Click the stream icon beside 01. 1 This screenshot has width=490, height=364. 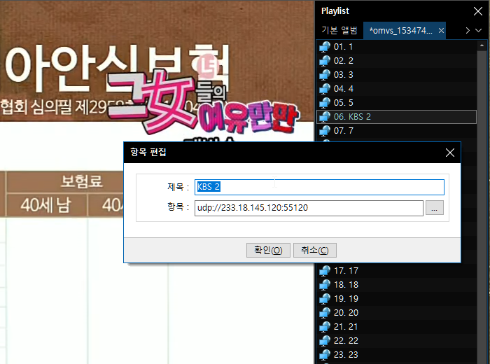click(x=325, y=47)
